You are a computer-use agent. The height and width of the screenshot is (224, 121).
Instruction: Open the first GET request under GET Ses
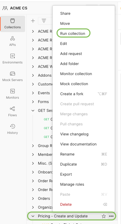point(48,119)
